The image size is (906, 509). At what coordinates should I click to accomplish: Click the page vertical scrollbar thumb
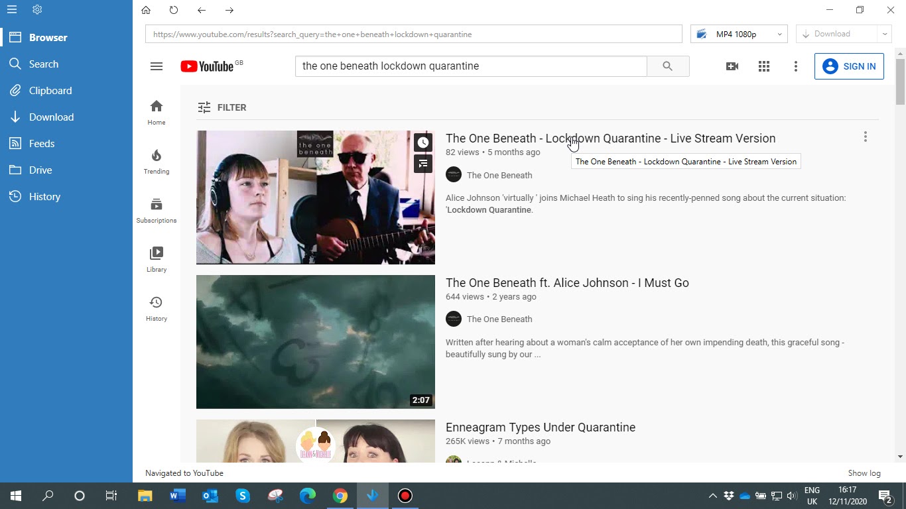pos(900,82)
